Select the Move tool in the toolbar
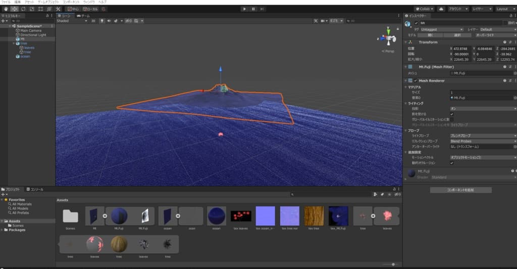The image size is (517, 269). tap(14, 9)
